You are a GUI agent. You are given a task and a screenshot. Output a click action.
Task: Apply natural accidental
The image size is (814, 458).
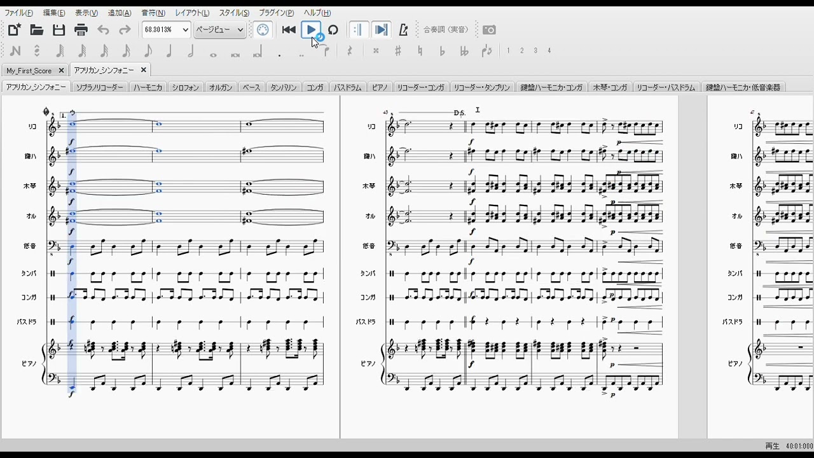pos(420,51)
